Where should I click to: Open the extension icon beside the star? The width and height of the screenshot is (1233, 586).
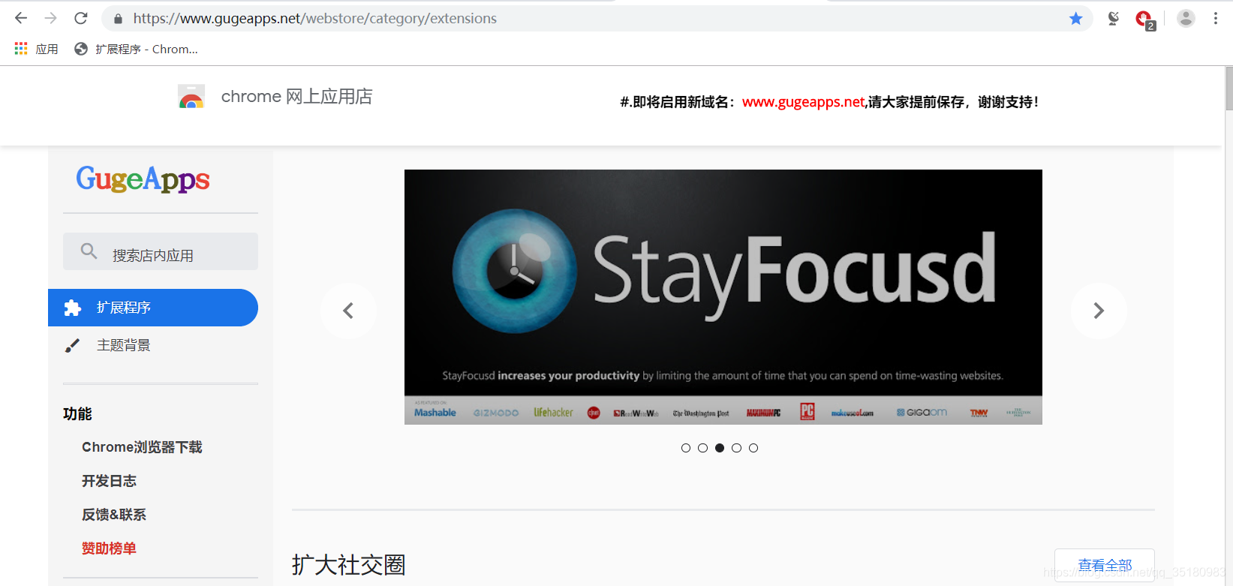point(1114,19)
